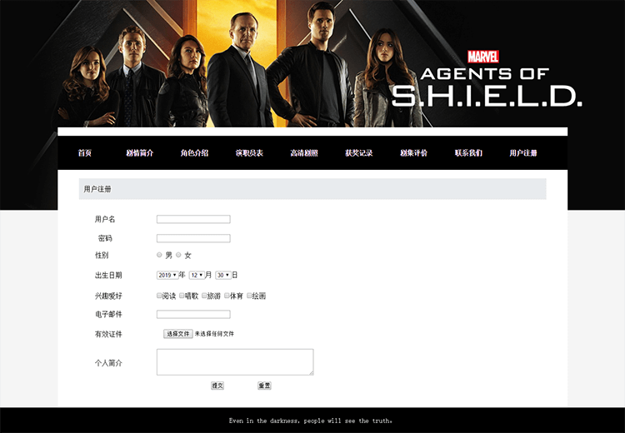The image size is (625, 433).
Task: Click the Marvel logo in the banner
Action: pos(483,57)
